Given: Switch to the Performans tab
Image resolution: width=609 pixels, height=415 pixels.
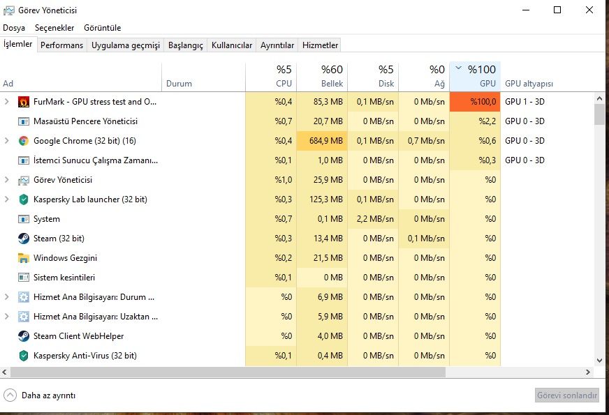Looking at the screenshot, I should [61, 45].
